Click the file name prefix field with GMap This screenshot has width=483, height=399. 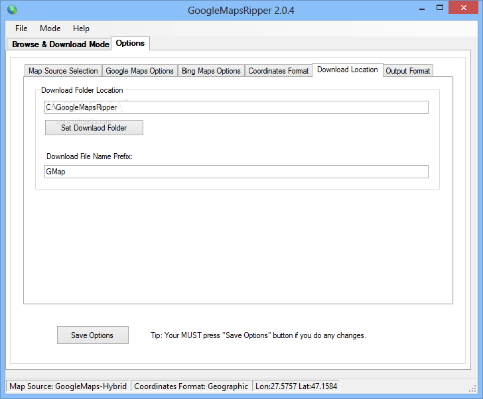point(236,172)
